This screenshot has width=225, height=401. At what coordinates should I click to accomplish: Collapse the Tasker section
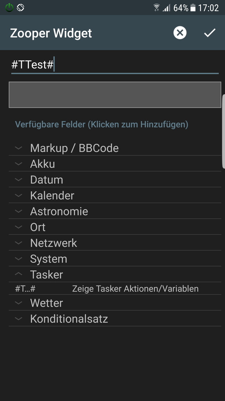(115, 274)
